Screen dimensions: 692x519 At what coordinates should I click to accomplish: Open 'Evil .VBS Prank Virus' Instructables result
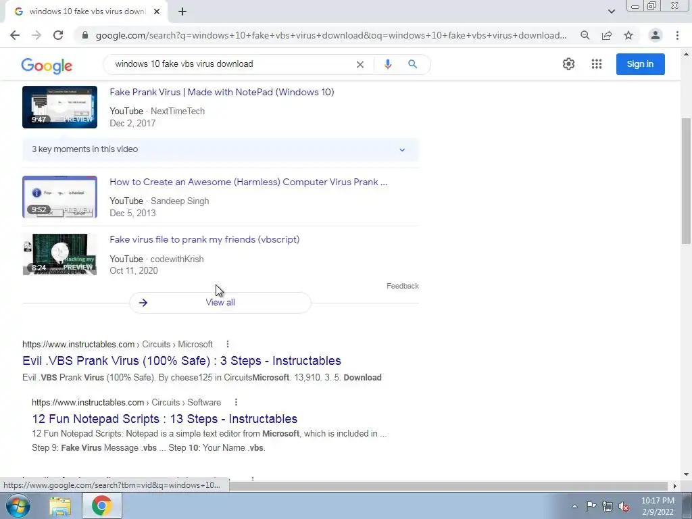pos(181,361)
